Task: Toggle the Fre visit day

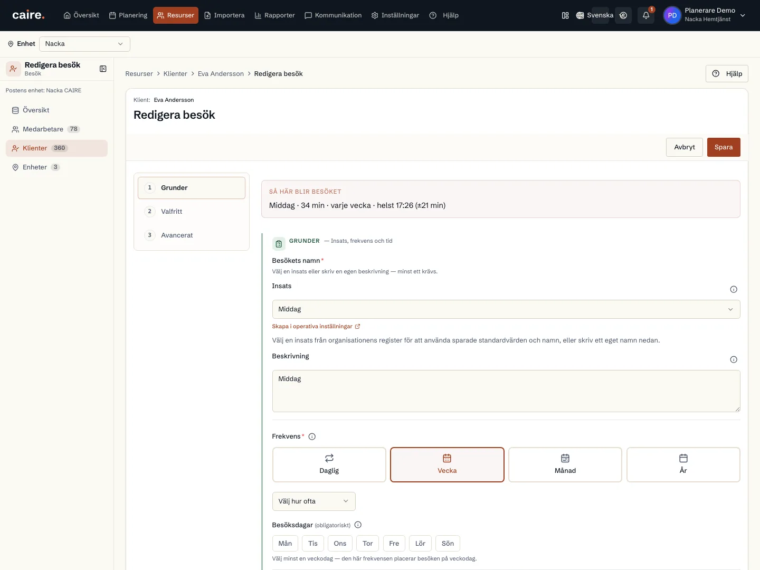Action: pyautogui.click(x=394, y=544)
